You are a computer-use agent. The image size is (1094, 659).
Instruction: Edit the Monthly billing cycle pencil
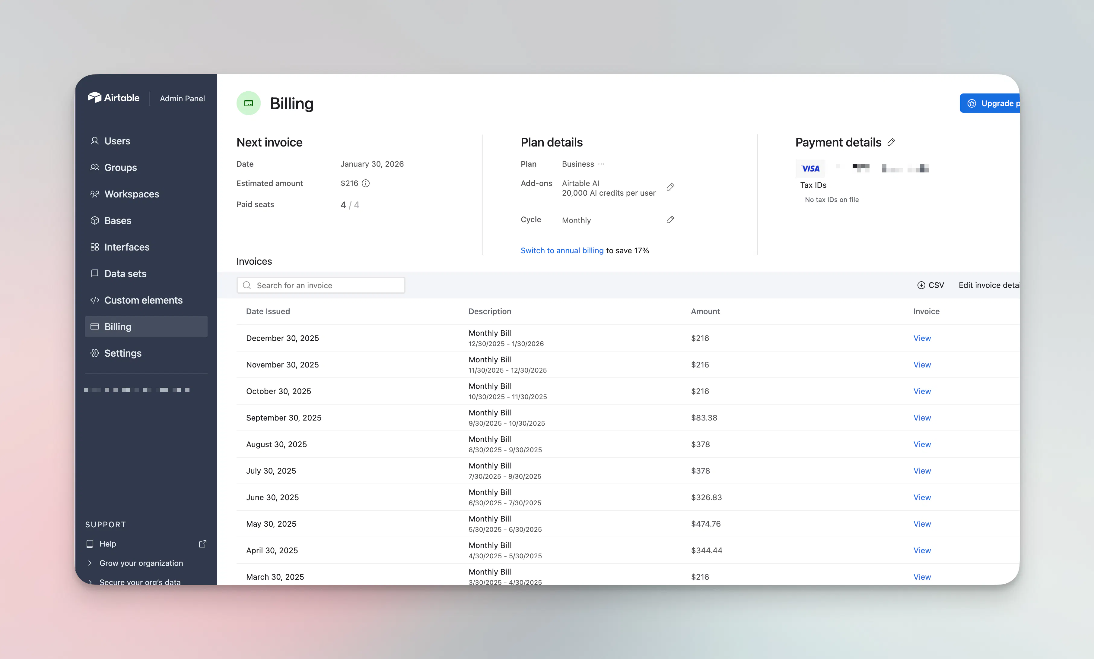tap(670, 220)
